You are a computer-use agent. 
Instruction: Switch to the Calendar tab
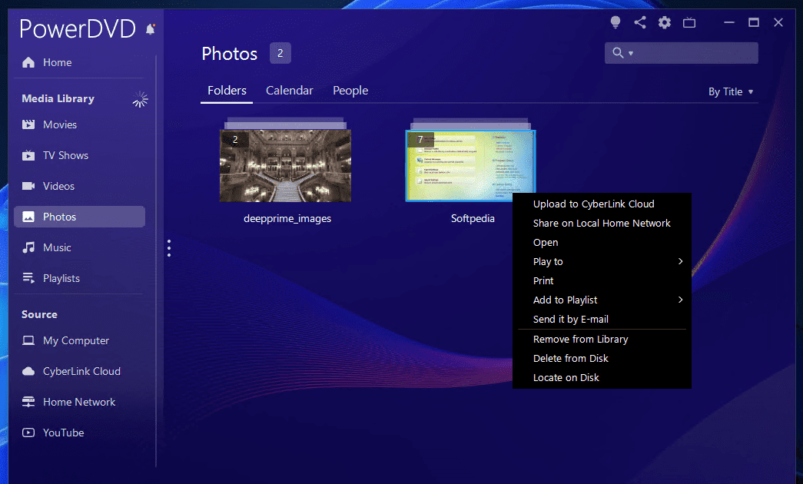coord(290,91)
